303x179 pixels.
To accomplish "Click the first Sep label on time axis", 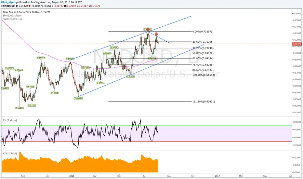I will pyautogui.click(x=23, y=176).
